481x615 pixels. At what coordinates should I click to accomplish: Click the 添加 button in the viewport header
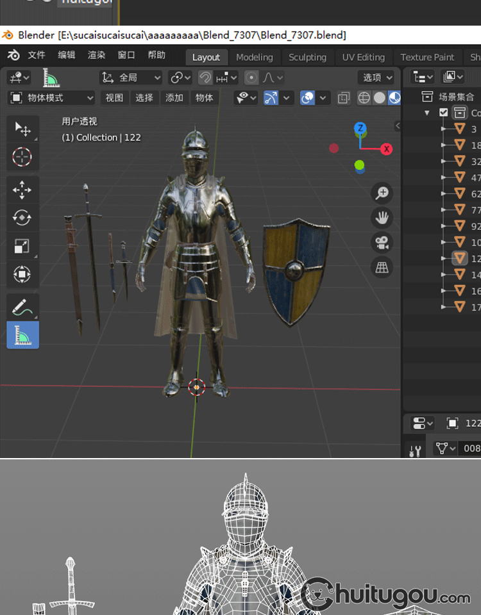click(x=174, y=98)
